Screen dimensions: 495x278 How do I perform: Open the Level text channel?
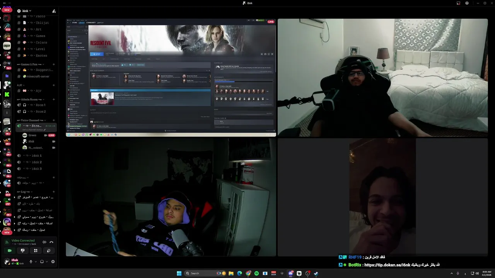click(x=36, y=49)
